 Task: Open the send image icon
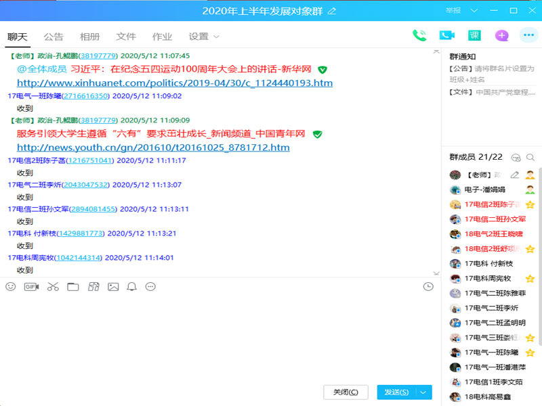(113, 287)
